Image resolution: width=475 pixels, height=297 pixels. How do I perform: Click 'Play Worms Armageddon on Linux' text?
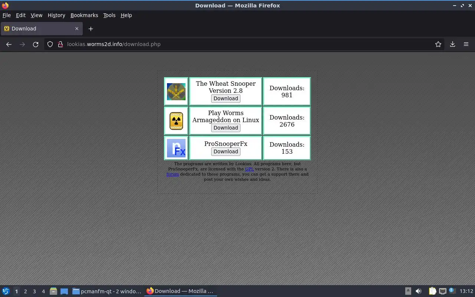pyautogui.click(x=226, y=116)
